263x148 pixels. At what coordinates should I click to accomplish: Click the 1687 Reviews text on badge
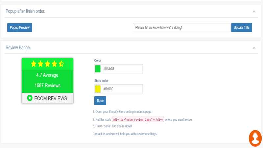tap(47, 86)
